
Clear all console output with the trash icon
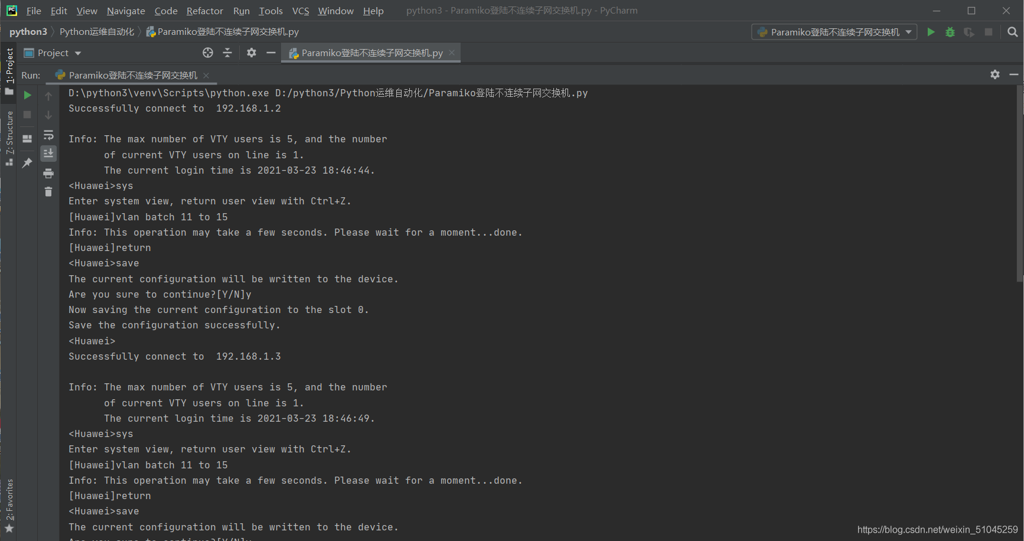point(48,191)
